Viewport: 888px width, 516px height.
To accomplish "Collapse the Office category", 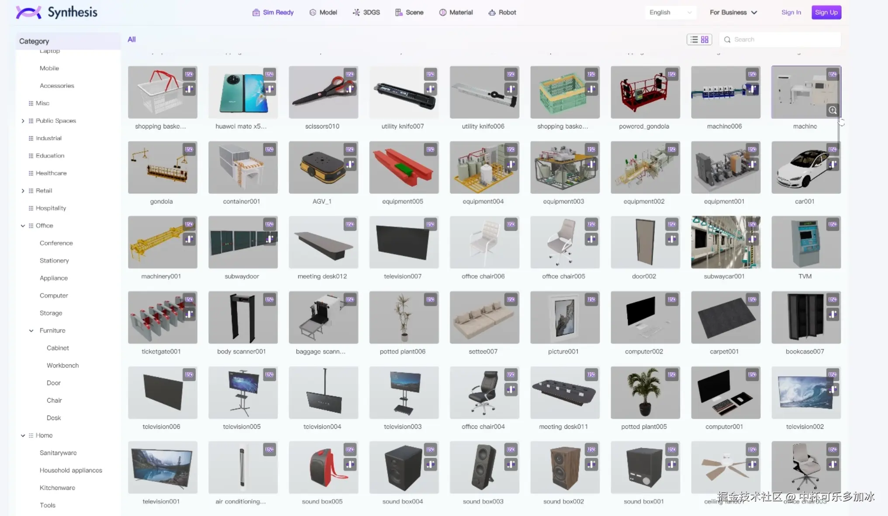I will (23, 226).
